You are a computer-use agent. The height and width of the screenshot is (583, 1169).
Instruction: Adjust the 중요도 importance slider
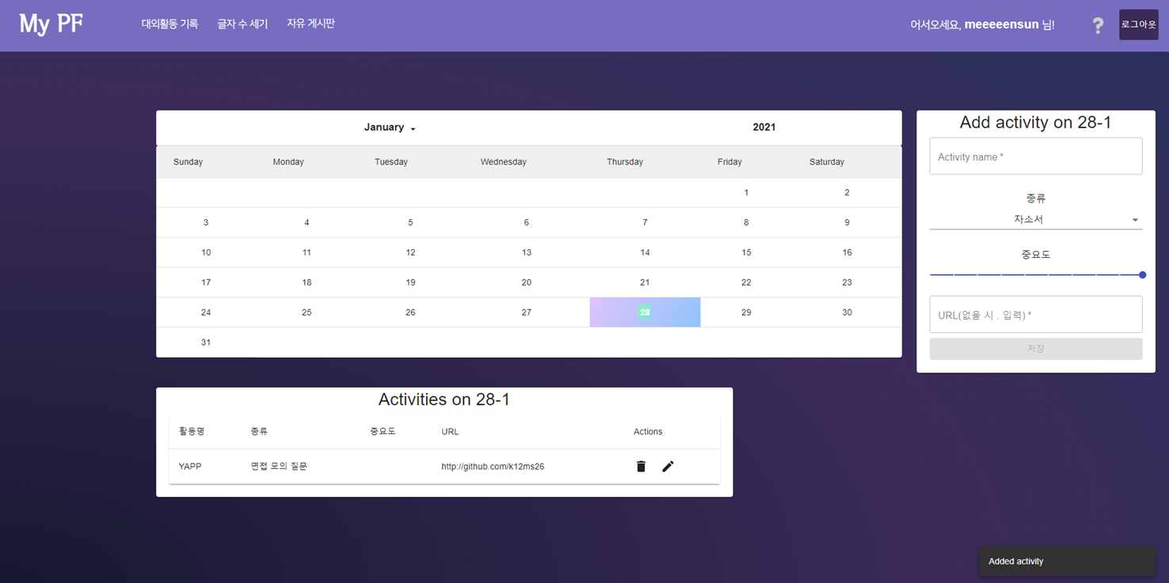[1141, 274]
